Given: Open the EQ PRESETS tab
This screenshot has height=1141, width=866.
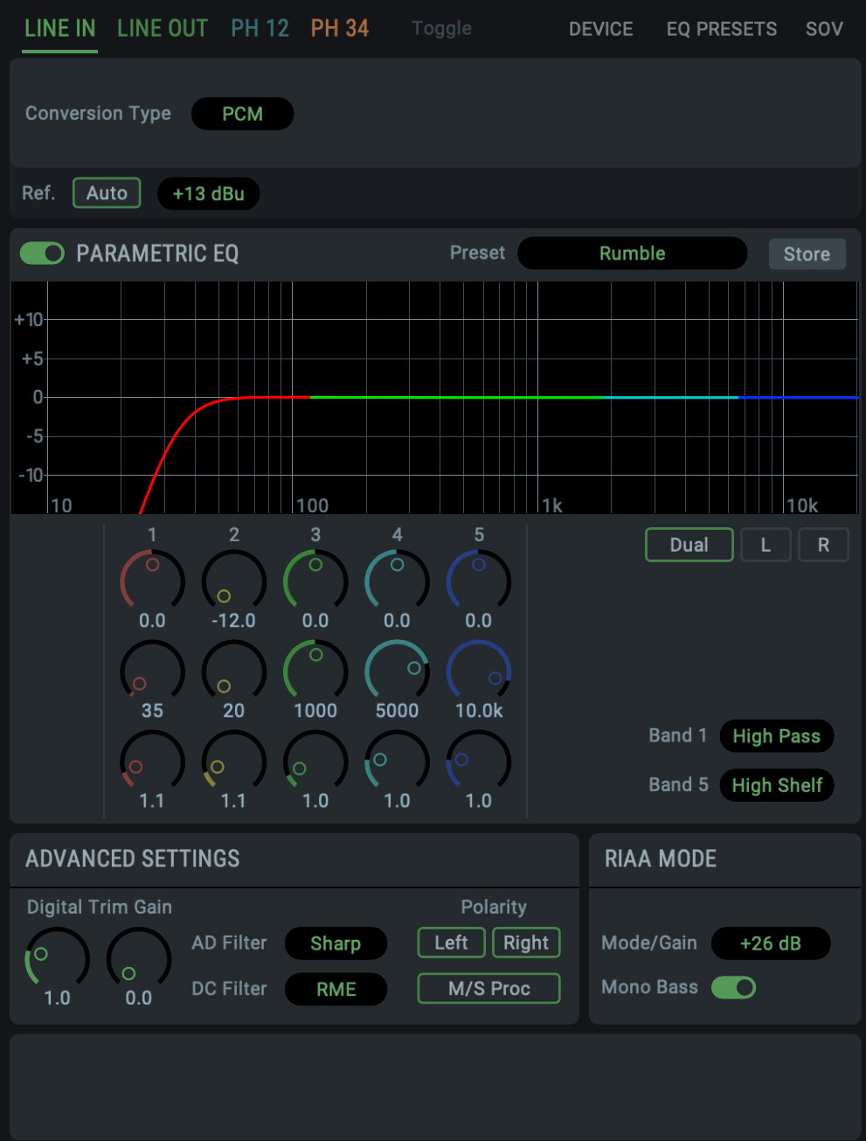Looking at the screenshot, I should tap(721, 29).
